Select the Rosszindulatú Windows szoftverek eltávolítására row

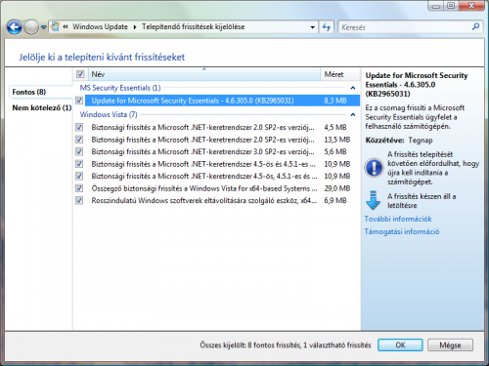point(222,200)
